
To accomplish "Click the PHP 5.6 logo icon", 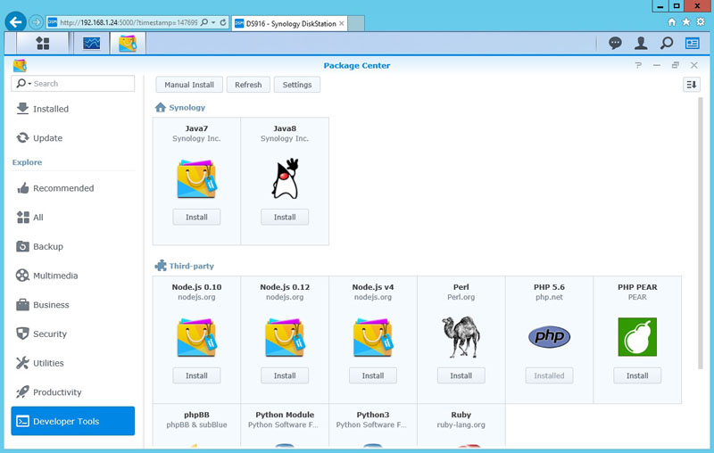I will pyautogui.click(x=549, y=336).
